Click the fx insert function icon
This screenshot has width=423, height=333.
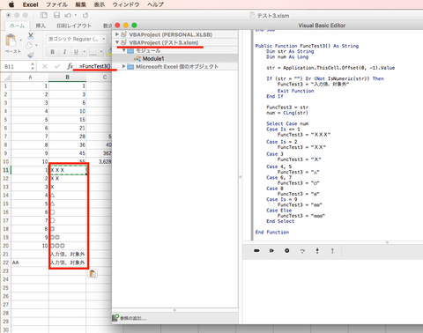pyautogui.click(x=70, y=66)
